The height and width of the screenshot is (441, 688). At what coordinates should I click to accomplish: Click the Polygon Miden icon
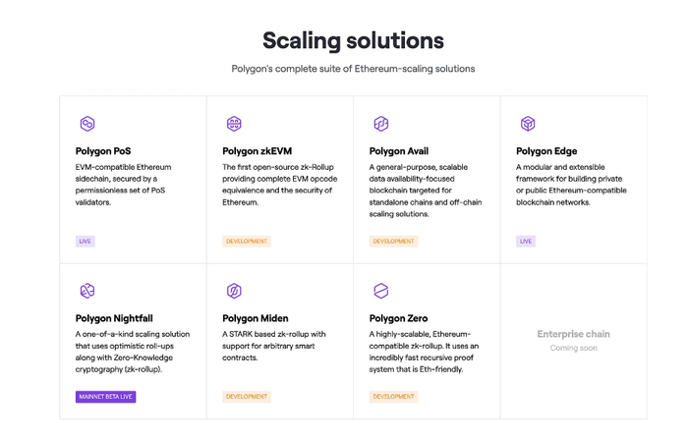click(234, 291)
